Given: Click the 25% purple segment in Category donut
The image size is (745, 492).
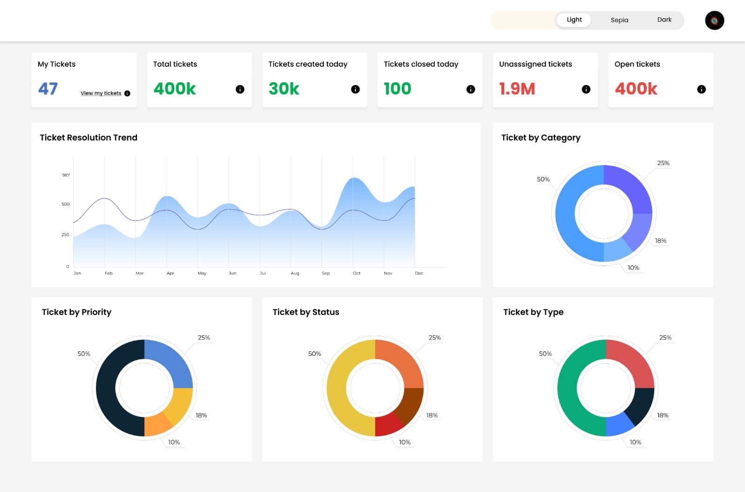Looking at the screenshot, I should pos(631,186).
